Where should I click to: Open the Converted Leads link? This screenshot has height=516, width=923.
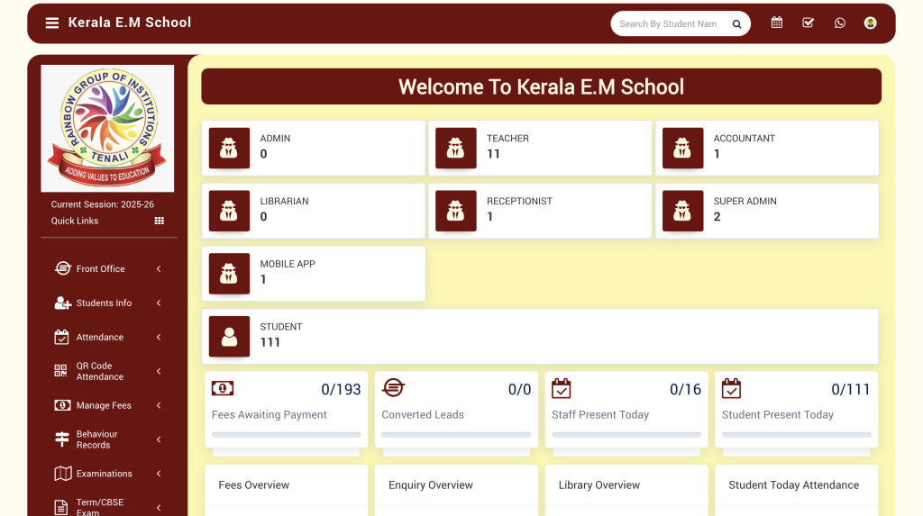[423, 415]
